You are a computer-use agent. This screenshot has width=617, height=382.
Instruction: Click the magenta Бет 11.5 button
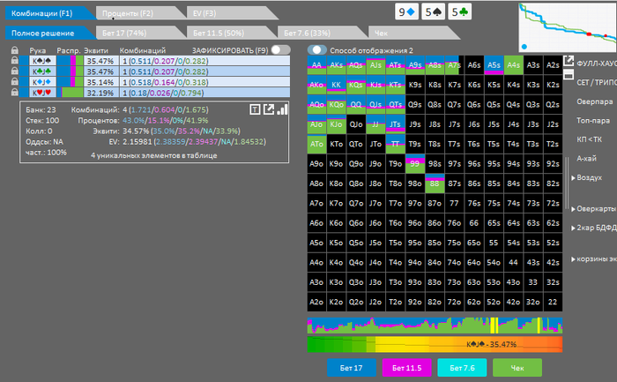(x=407, y=368)
